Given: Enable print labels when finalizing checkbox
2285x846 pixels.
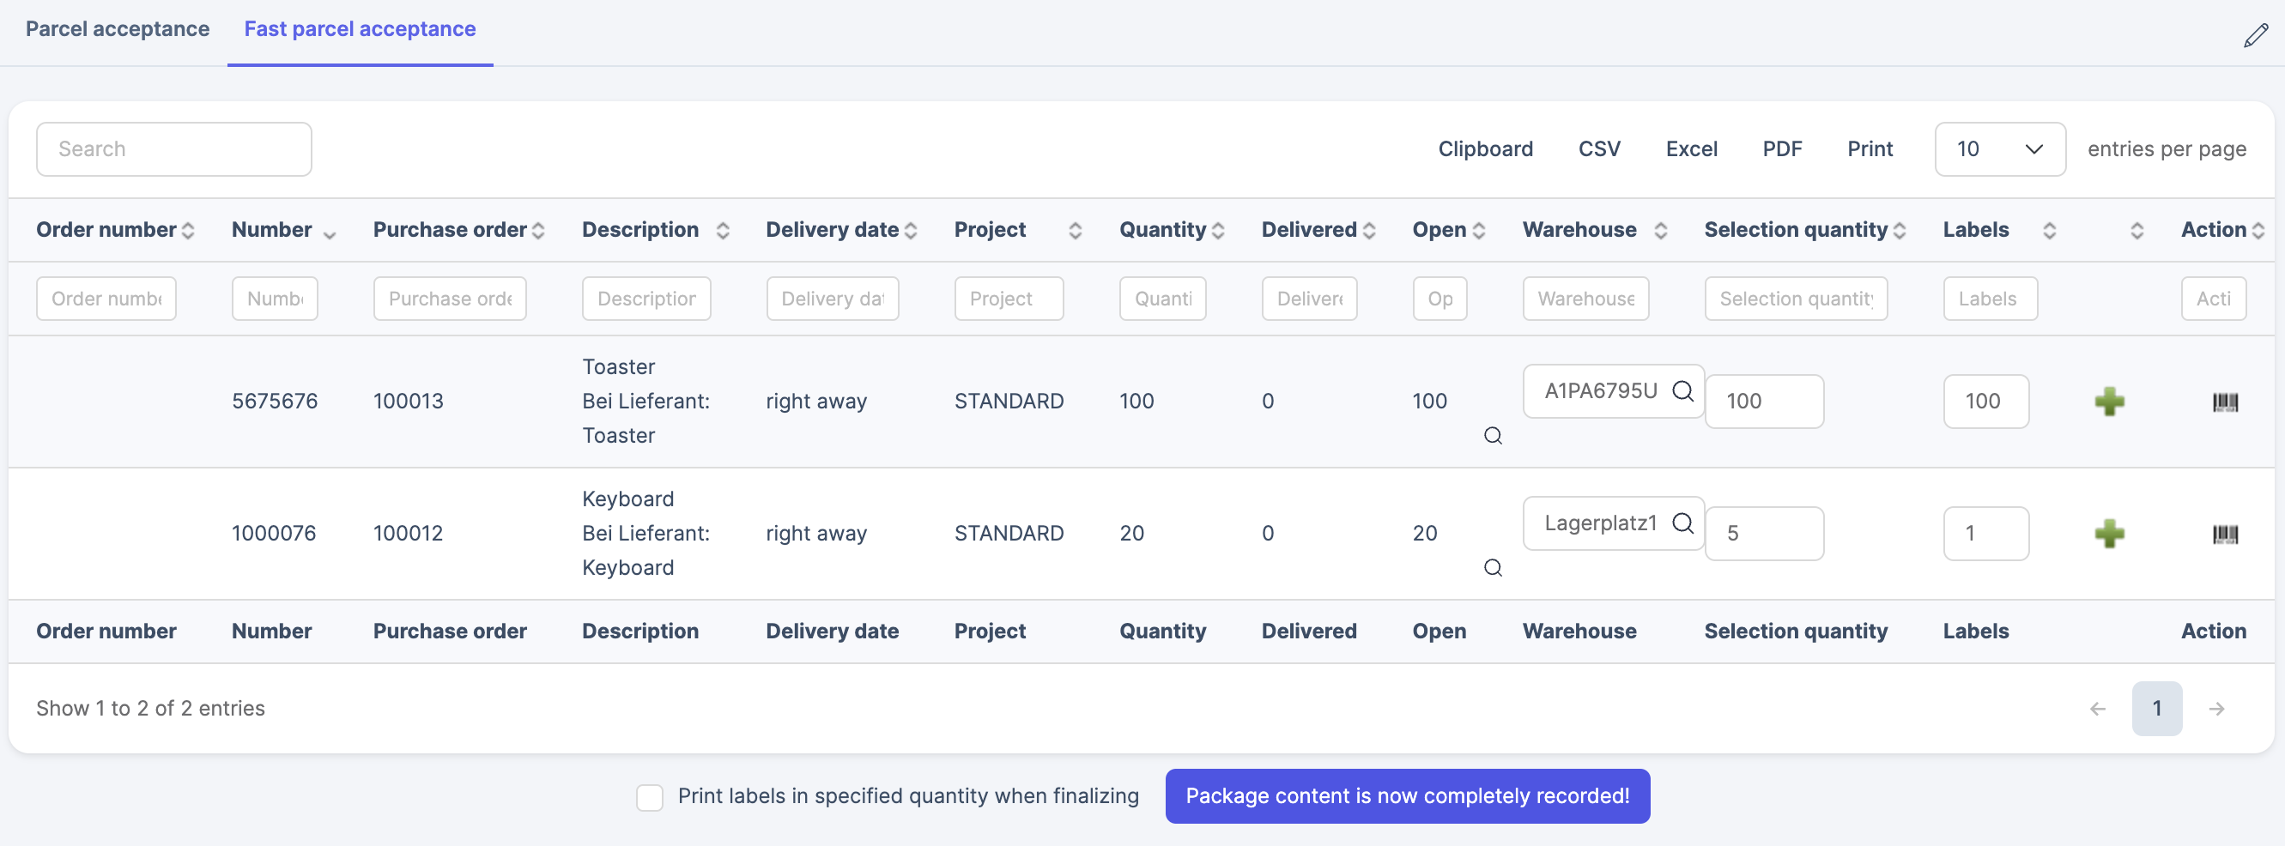Looking at the screenshot, I should [x=649, y=797].
